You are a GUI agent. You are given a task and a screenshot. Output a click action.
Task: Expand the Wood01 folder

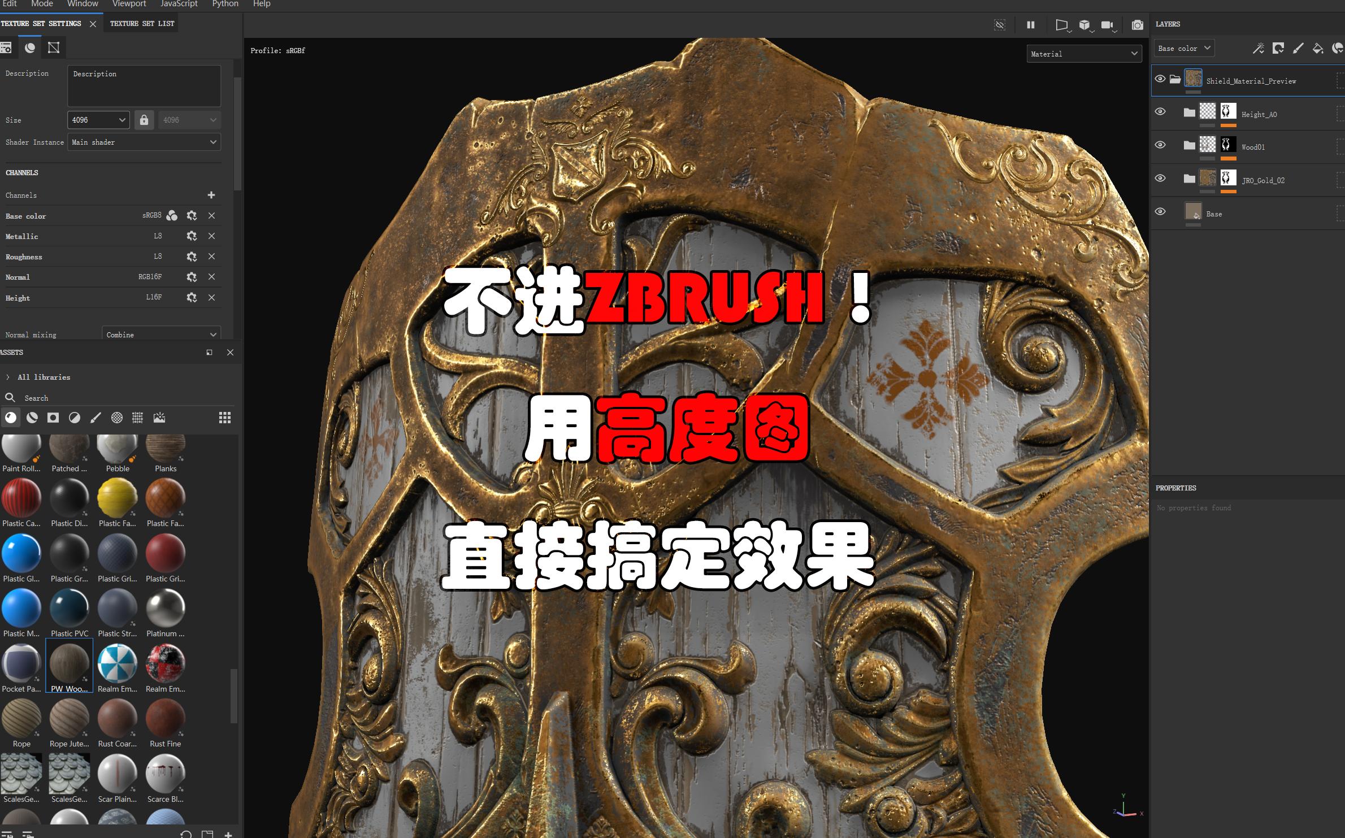pyautogui.click(x=1190, y=145)
